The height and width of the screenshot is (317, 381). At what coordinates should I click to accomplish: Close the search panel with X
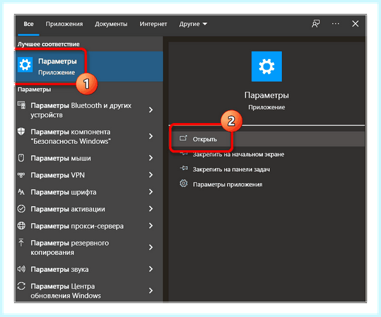[x=355, y=23]
